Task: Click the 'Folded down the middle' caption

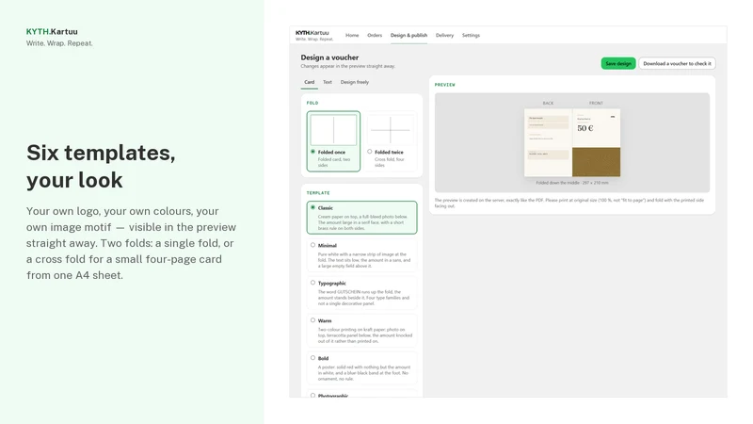Action: click(572, 183)
